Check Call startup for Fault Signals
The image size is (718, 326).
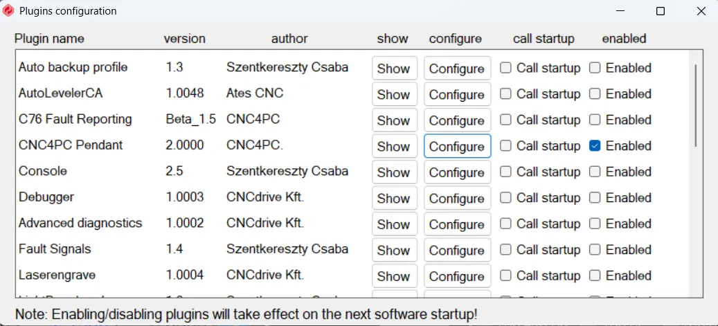[x=506, y=249]
